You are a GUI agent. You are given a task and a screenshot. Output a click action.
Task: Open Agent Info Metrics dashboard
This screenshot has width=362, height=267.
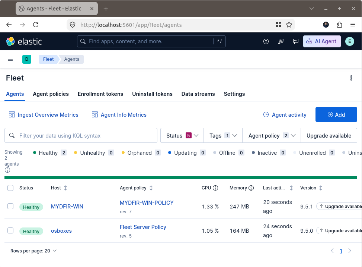coord(119,115)
